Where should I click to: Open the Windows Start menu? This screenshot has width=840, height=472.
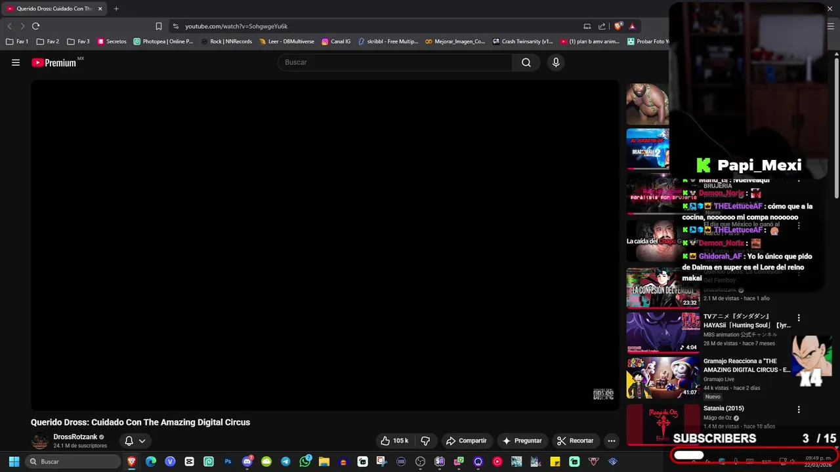tap(14, 462)
